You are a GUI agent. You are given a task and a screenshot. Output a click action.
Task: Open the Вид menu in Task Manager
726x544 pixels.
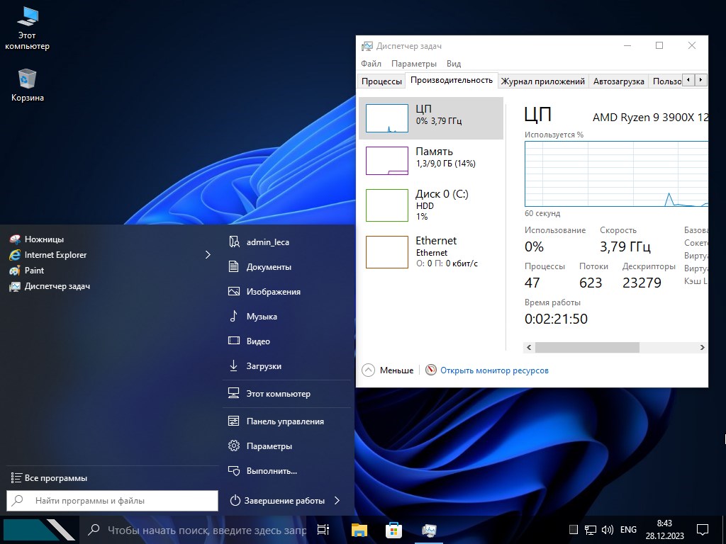click(453, 63)
